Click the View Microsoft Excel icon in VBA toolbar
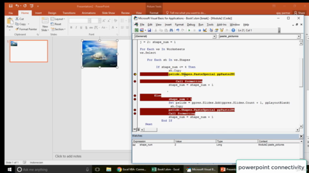The width and height of the screenshot is (309, 173). tap(136, 30)
